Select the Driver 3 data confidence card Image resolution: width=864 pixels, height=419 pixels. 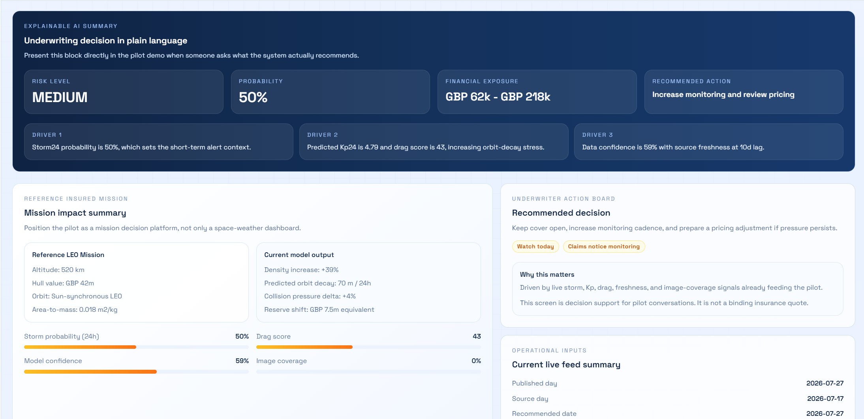pos(709,142)
